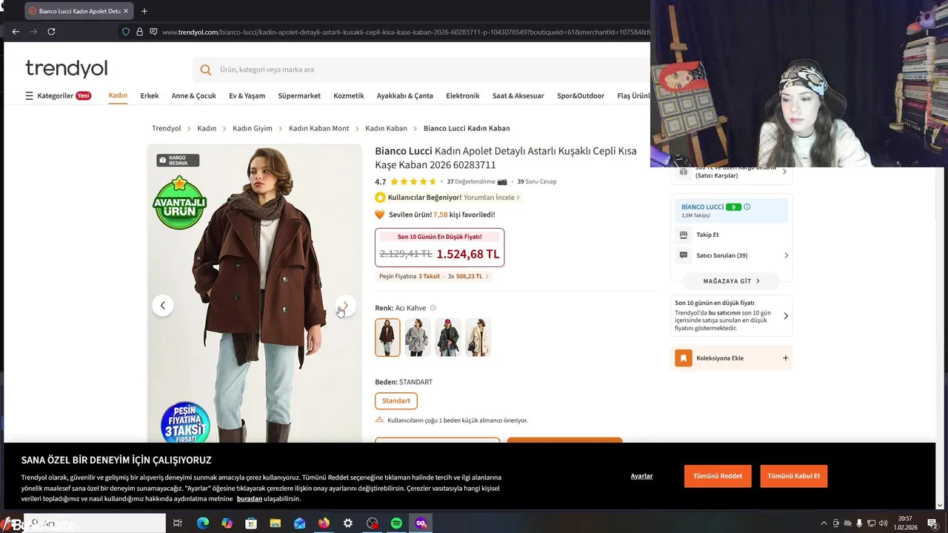Open the buradan cookie policy link

click(x=250, y=499)
